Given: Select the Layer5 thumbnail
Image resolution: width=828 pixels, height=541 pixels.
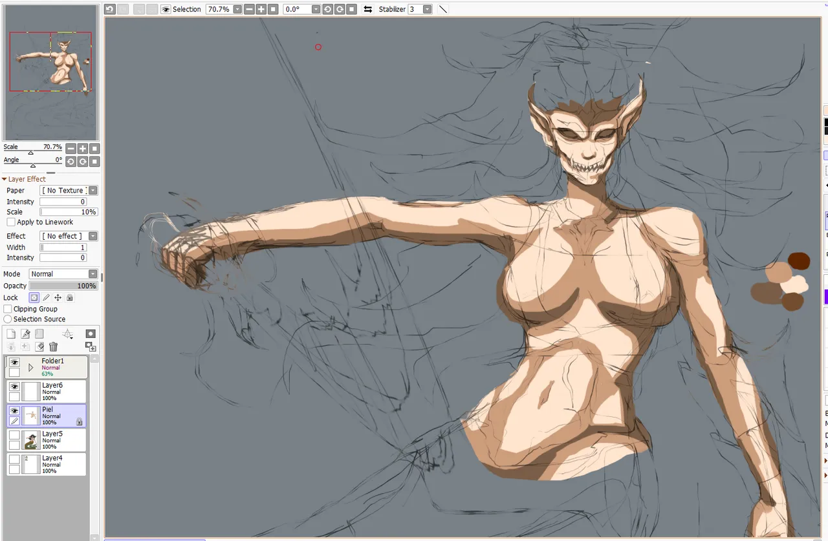Looking at the screenshot, I should (31, 440).
